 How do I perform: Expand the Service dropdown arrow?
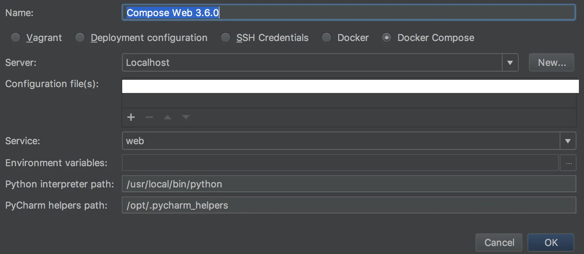(568, 141)
